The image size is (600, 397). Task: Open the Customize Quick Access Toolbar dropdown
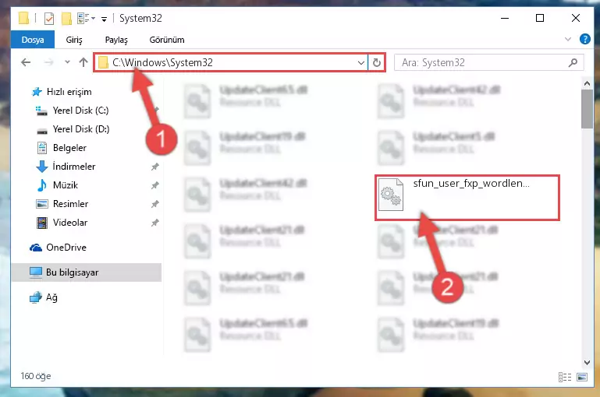[x=104, y=19]
